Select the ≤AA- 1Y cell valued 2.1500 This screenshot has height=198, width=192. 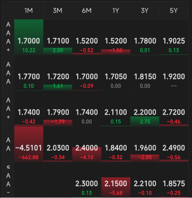click(x=116, y=180)
